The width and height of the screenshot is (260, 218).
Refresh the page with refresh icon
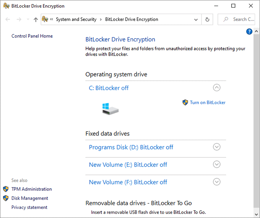click(207, 19)
